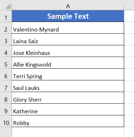Choose the Saul Lauks cell
The width and height of the screenshot is (134, 137).
(x=68, y=86)
